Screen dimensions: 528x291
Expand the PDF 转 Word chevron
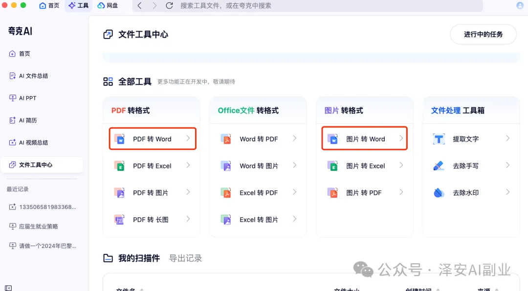click(188, 138)
